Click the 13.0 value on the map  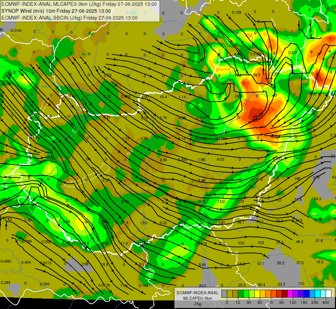[143, 223]
